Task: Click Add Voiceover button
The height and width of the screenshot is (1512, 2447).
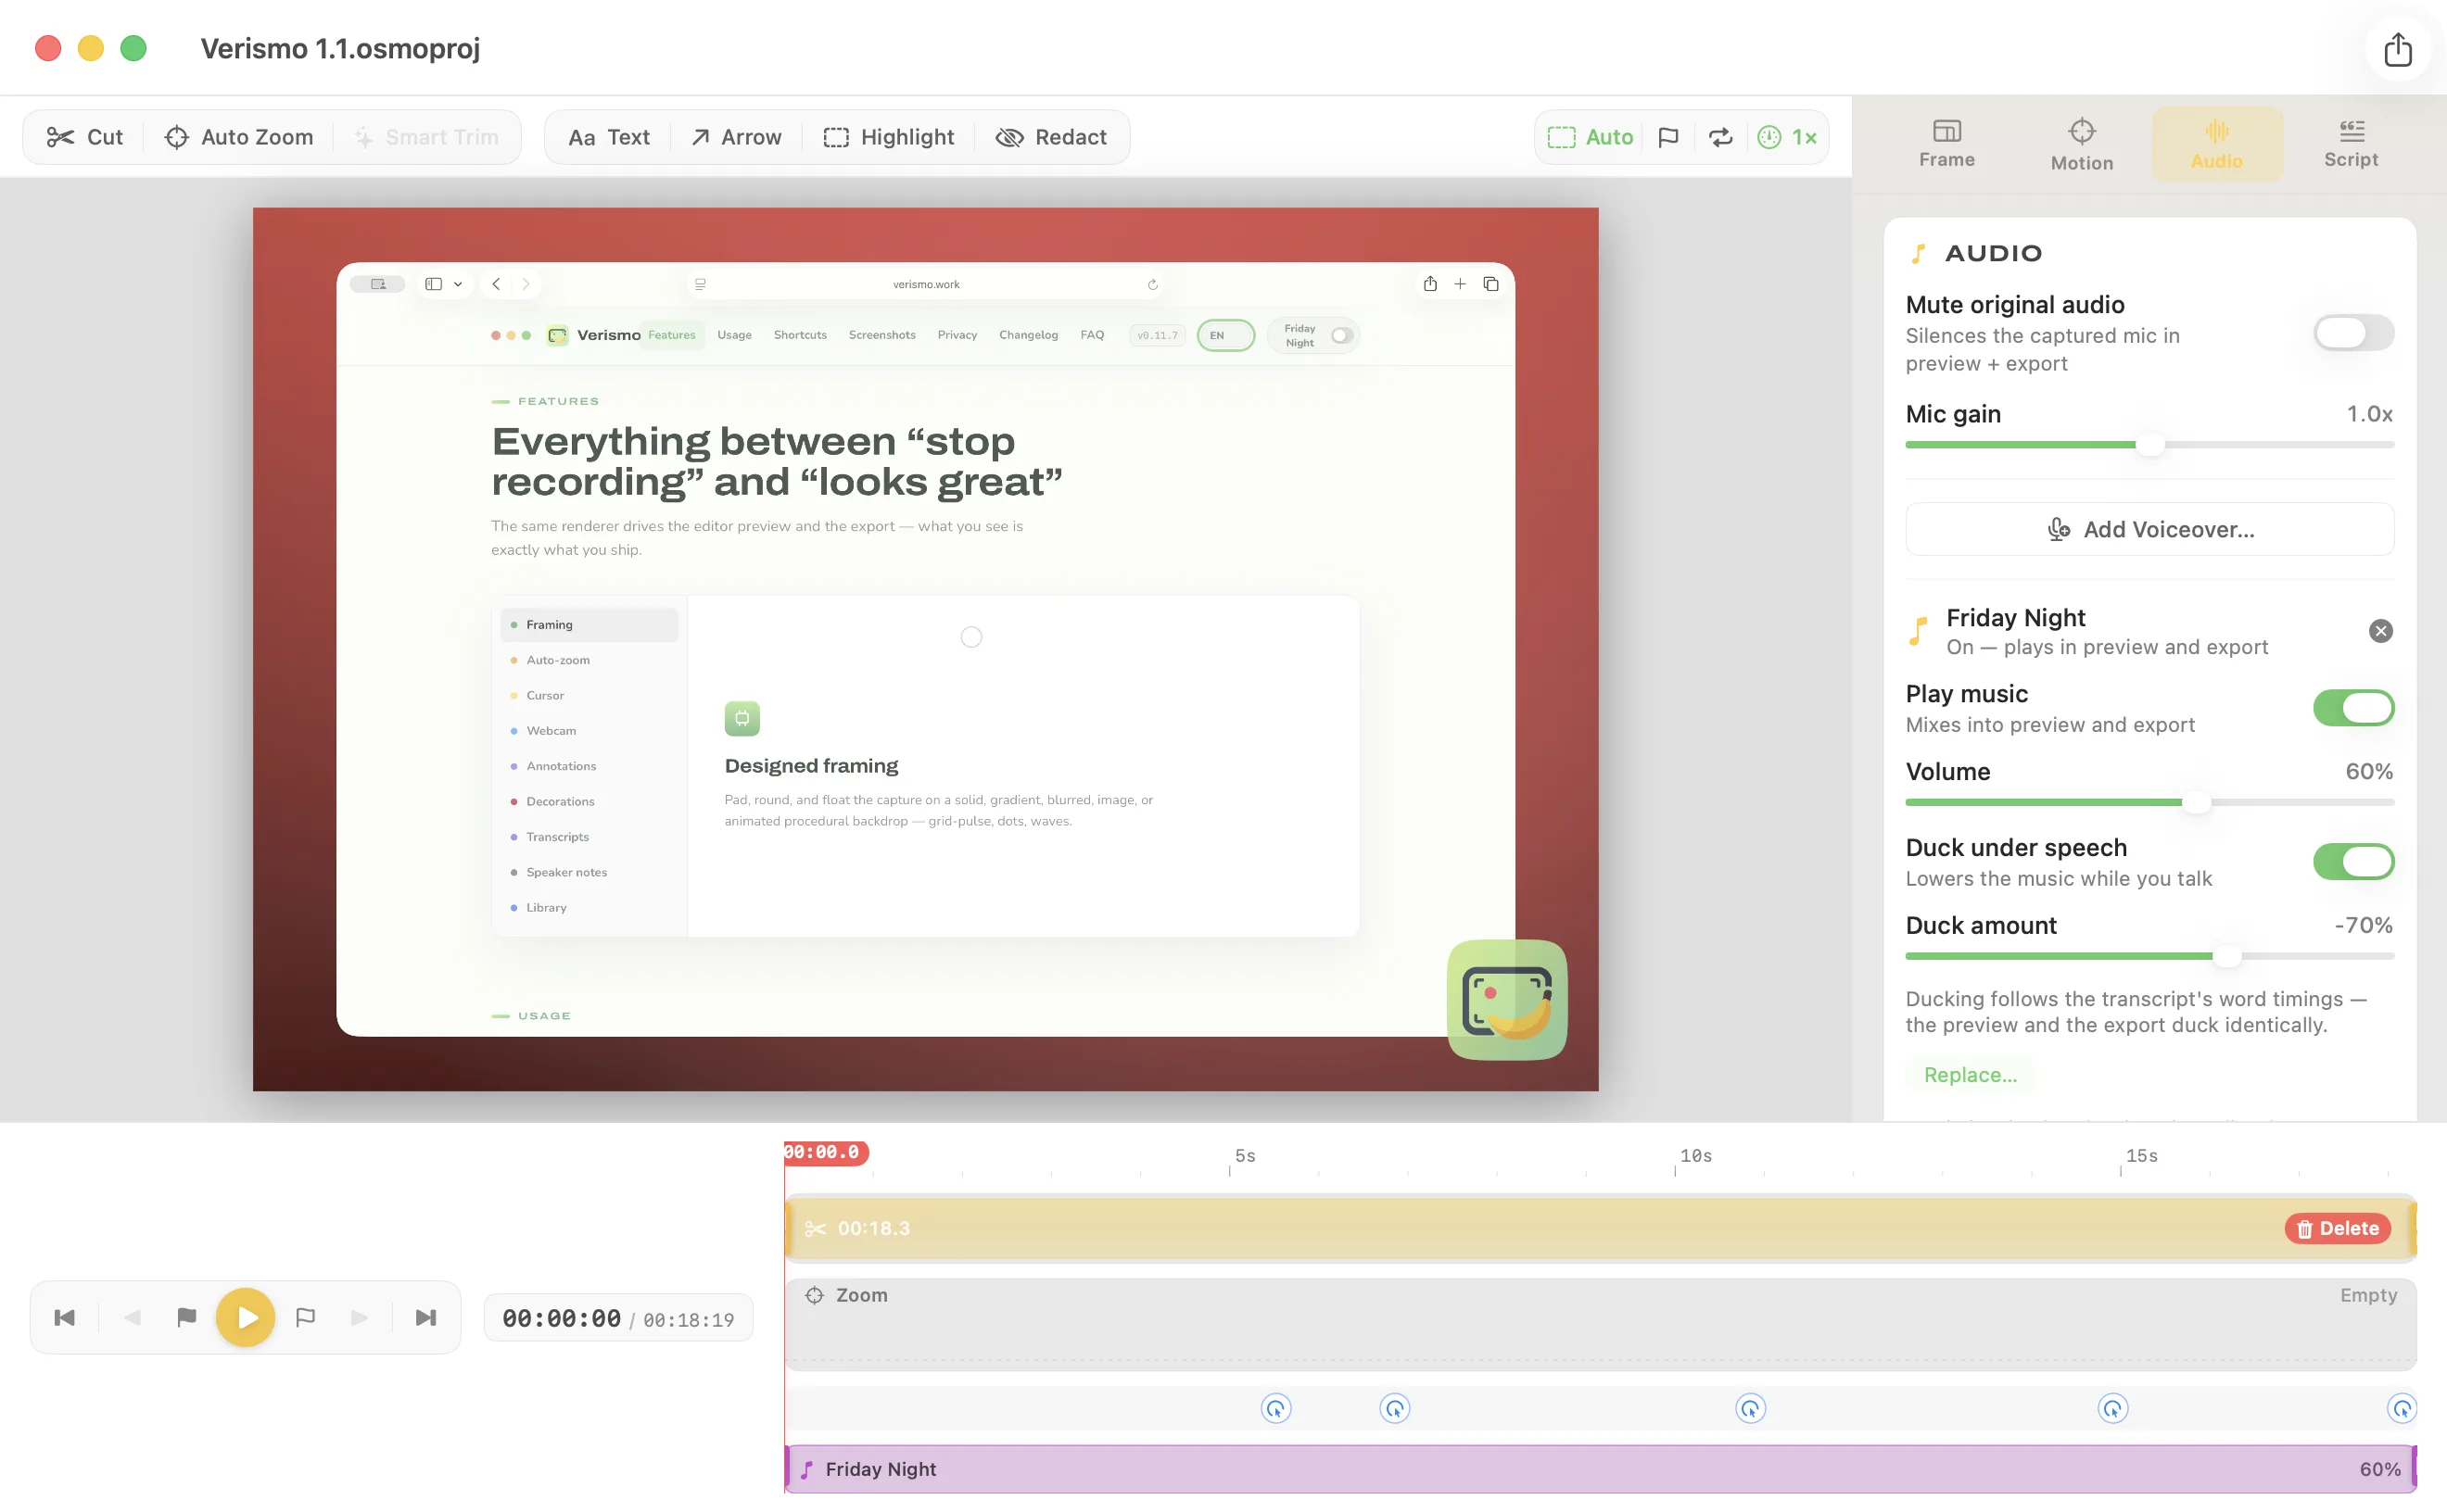Action: 2149,529
